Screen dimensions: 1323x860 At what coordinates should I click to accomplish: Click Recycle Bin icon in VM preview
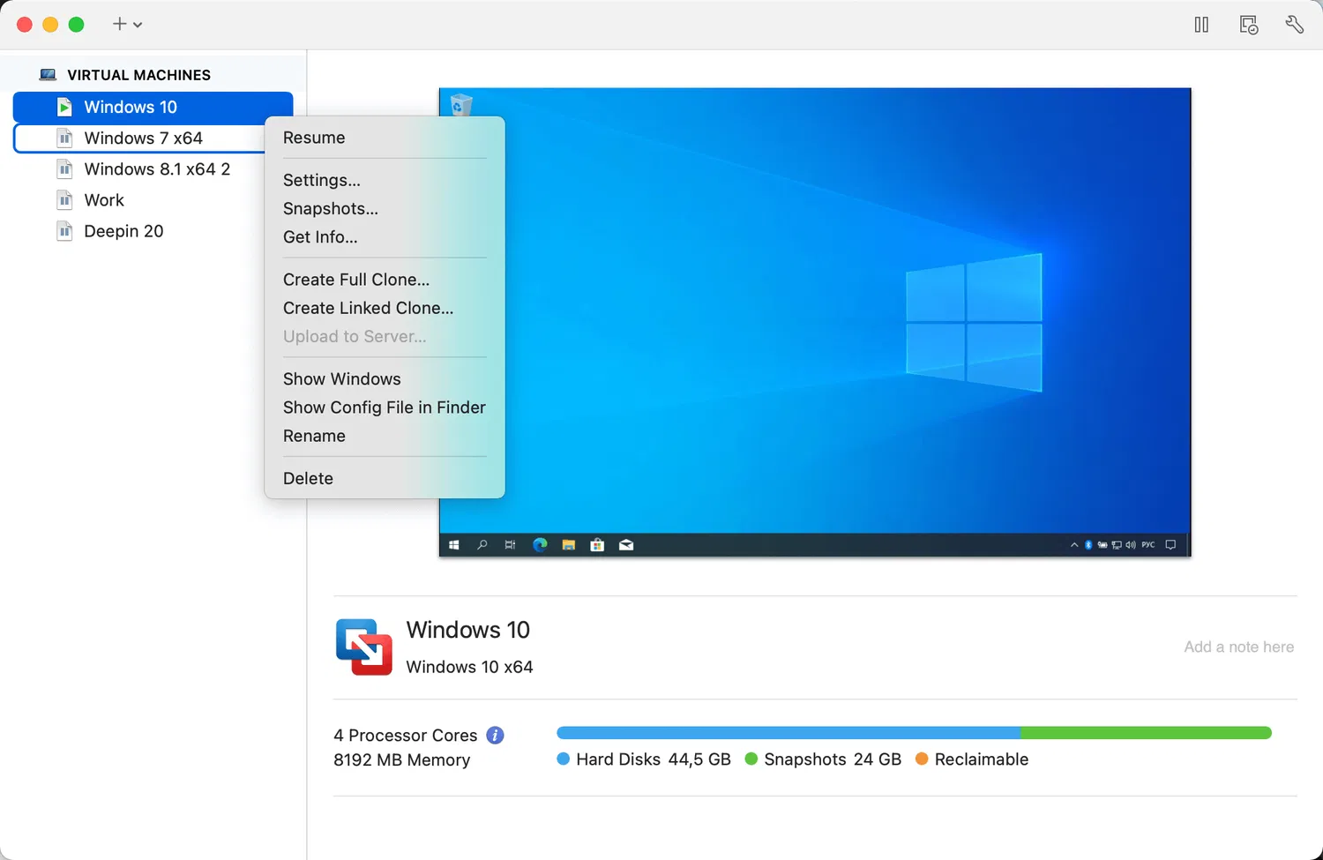[461, 104]
